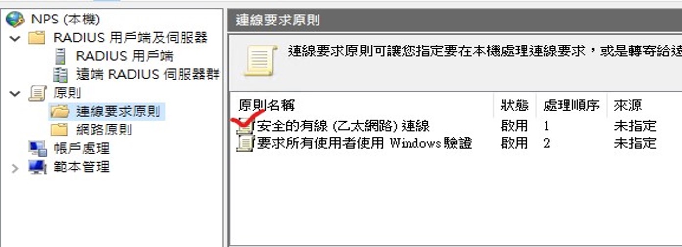Screen dimensions: 682x247
Task: Open the 連線要求原則 tree item
Action: (118, 112)
